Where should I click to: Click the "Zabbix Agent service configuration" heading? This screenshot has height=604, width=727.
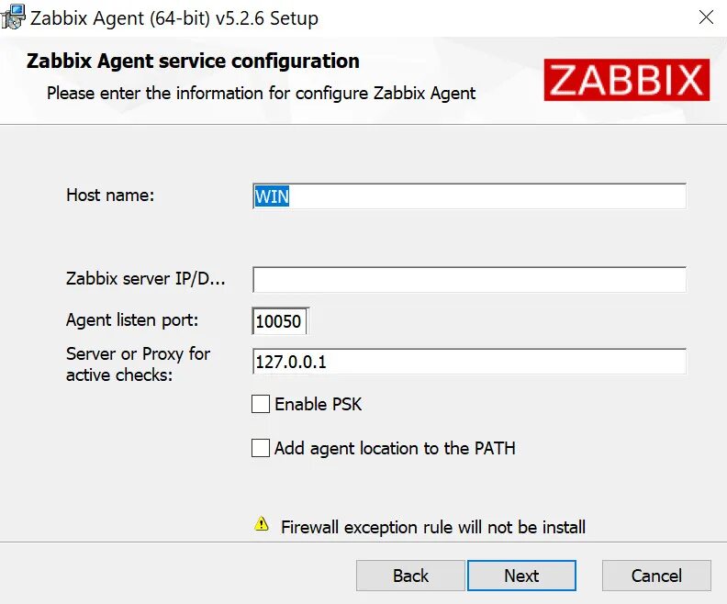[x=193, y=62]
